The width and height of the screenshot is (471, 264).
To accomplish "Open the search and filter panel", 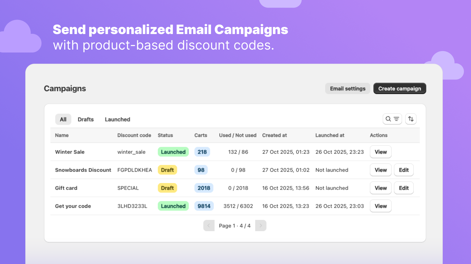I will 392,119.
